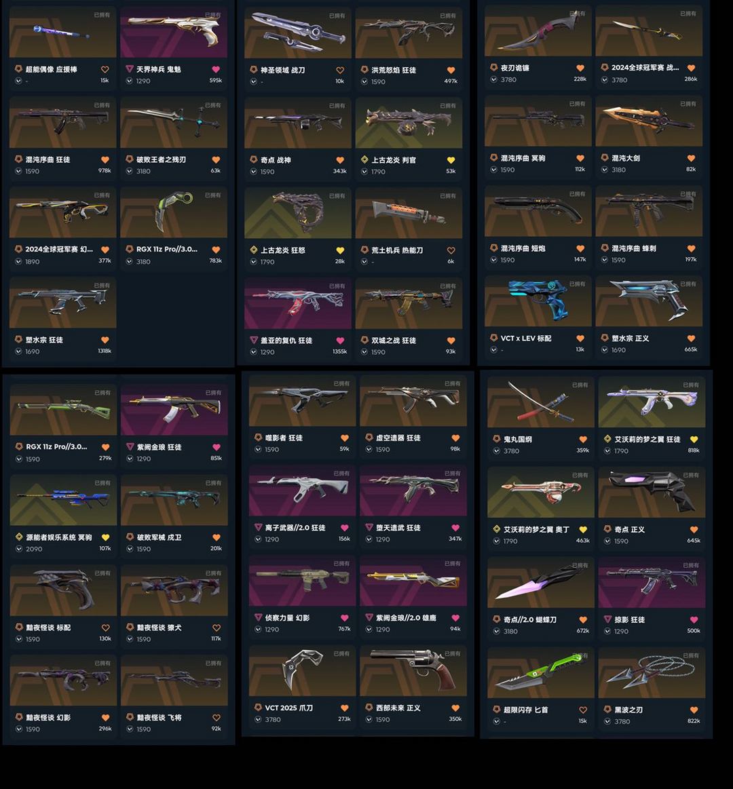Open 破败王者之残刃 skin thumbnail
This screenshot has width=733, height=789.
(174, 122)
